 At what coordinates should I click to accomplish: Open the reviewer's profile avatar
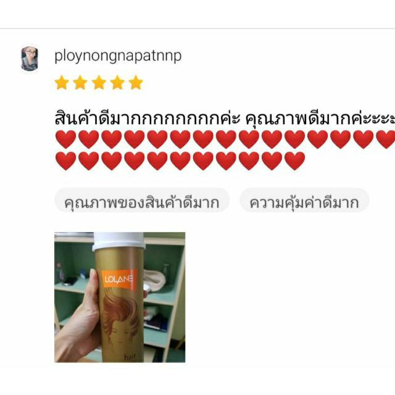pyautogui.click(x=30, y=59)
